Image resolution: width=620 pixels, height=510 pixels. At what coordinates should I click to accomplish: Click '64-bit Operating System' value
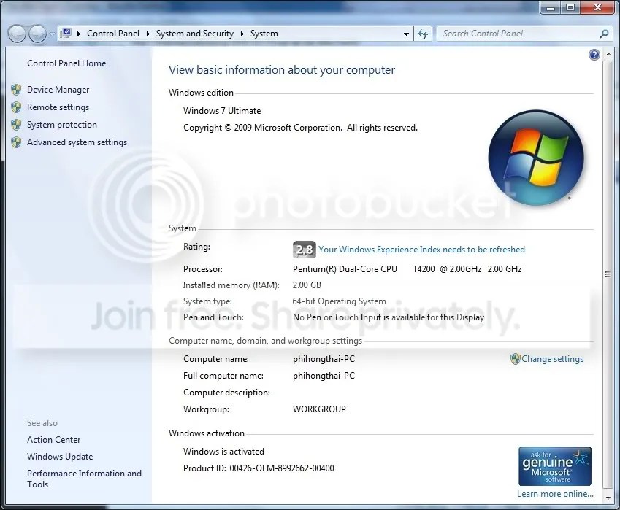[340, 301]
